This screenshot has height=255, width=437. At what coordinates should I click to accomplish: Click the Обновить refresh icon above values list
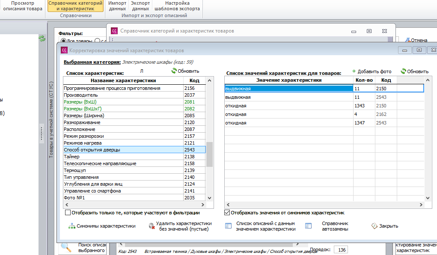(x=403, y=71)
